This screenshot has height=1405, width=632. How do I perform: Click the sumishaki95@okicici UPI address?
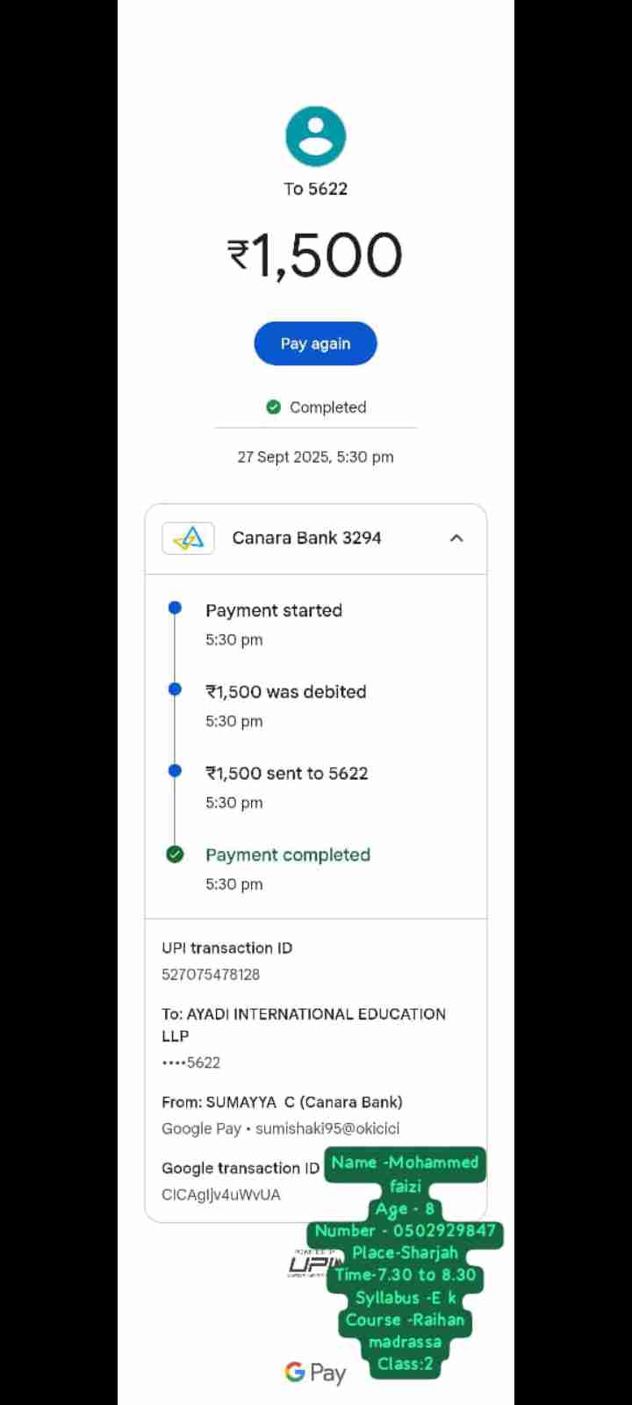point(327,1129)
